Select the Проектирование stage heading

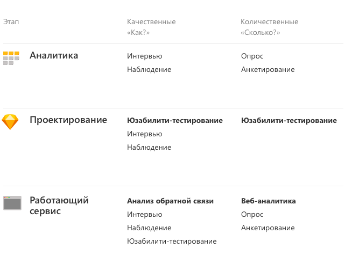tap(68, 120)
